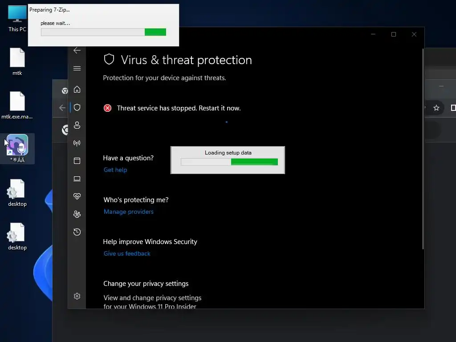Click the Preparing 7-Zip progress bar
The height and width of the screenshot is (342, 456).
pos(103,32)
